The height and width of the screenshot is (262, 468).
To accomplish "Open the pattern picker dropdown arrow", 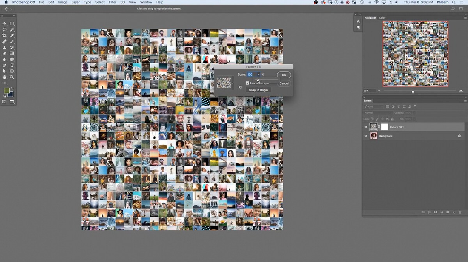I will (233, 83).
